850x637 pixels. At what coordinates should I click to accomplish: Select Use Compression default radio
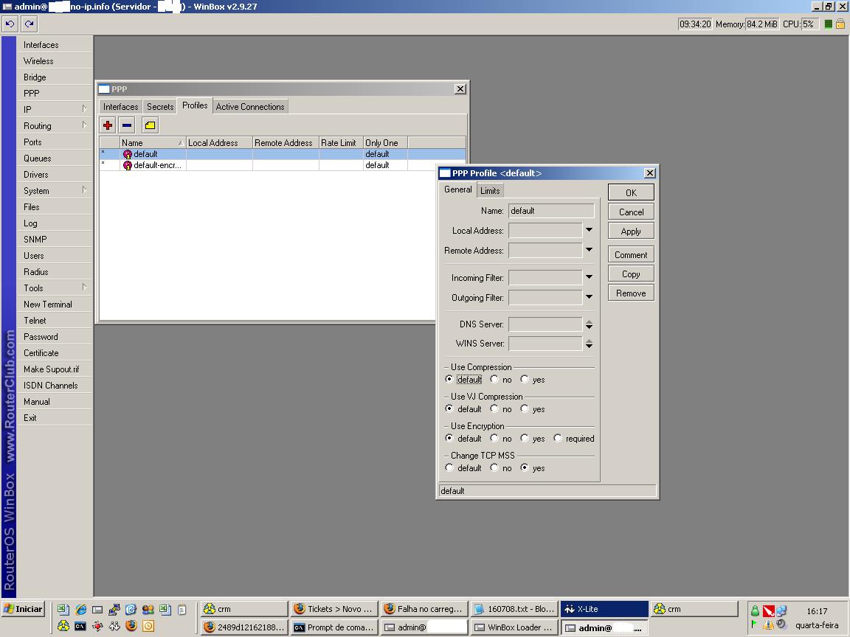pyautogui.click(x=449, y=379)
